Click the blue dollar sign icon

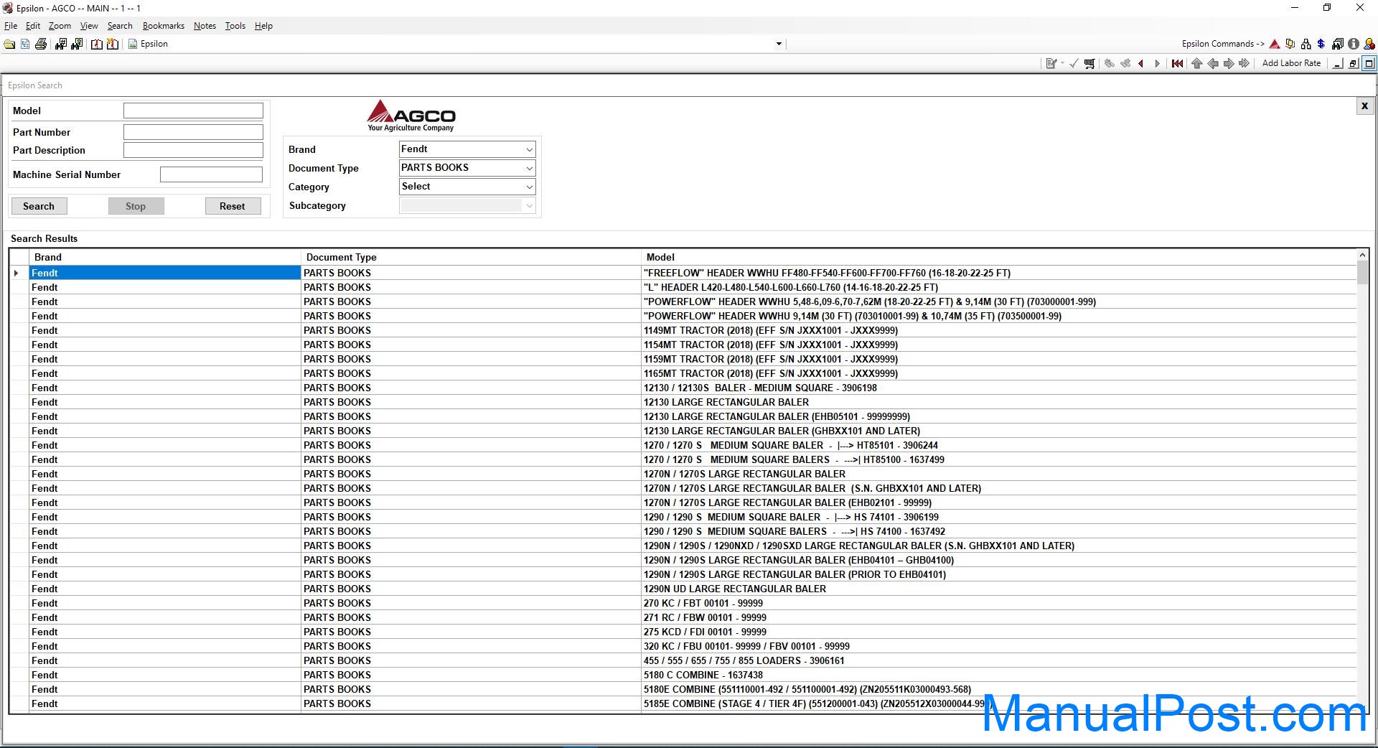[1321, 45]
